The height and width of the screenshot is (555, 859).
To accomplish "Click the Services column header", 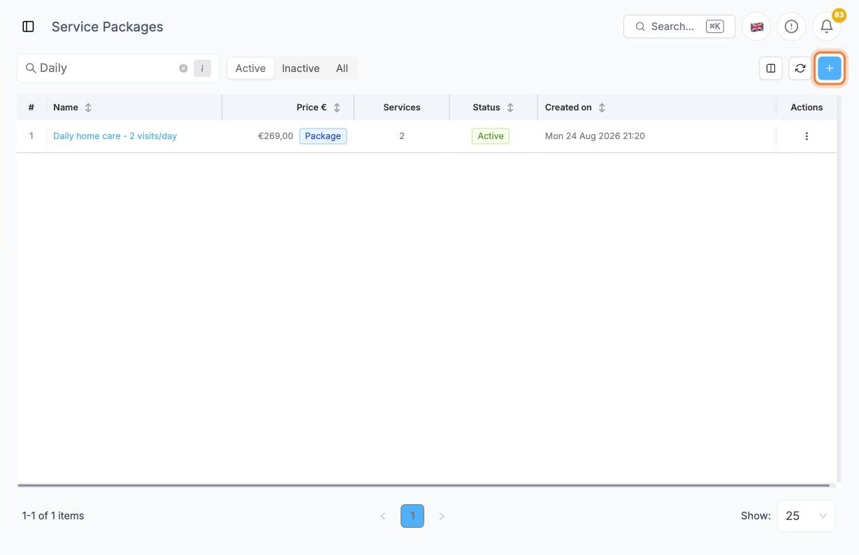I will 402,108.
